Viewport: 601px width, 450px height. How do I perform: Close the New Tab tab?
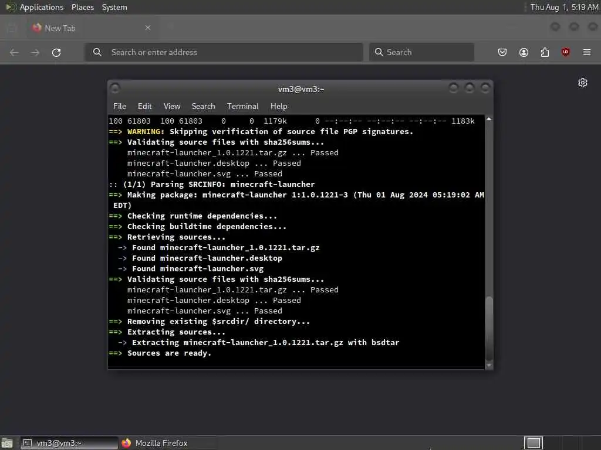coord(148,28)
